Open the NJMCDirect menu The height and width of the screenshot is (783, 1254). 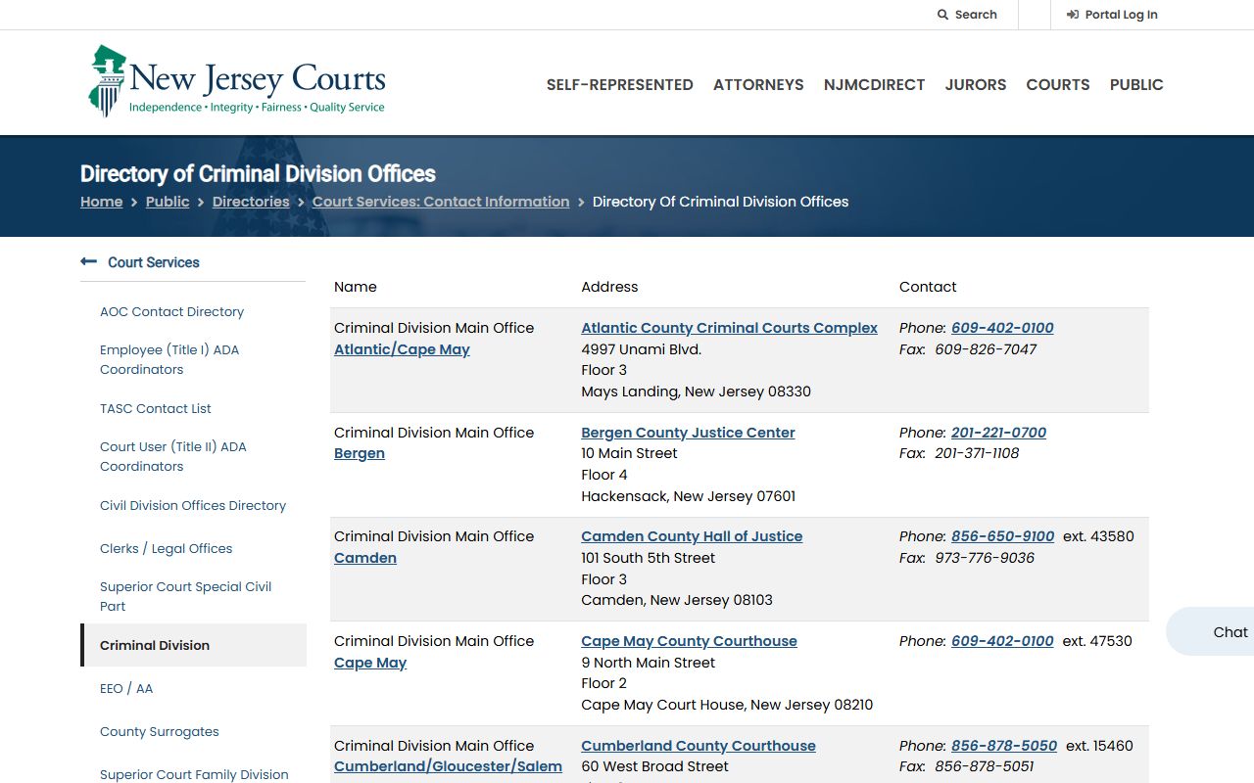pos(874,85)
